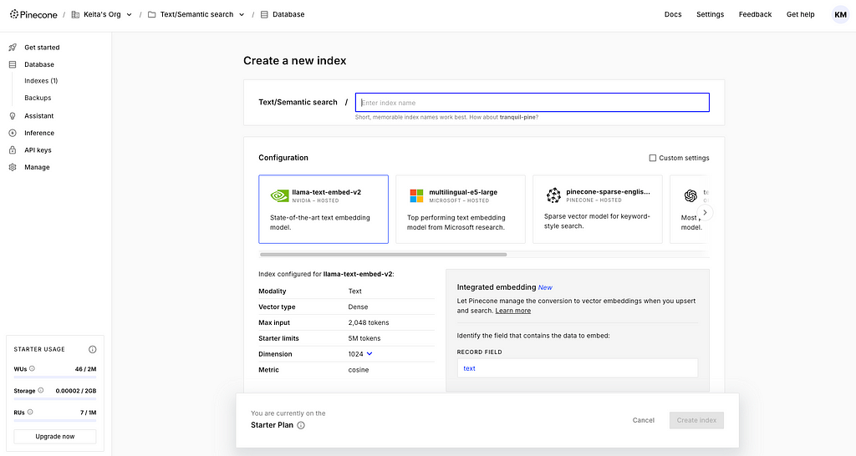The width and height of the screenshot is (856, 456).
Task: Click the Pinecone logo on sparse model card
Action: (553, 195)
